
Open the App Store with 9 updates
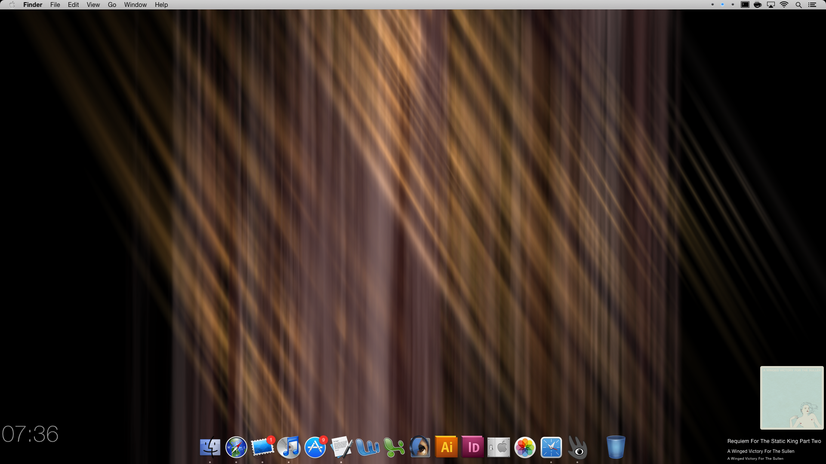tap(315, 447)
